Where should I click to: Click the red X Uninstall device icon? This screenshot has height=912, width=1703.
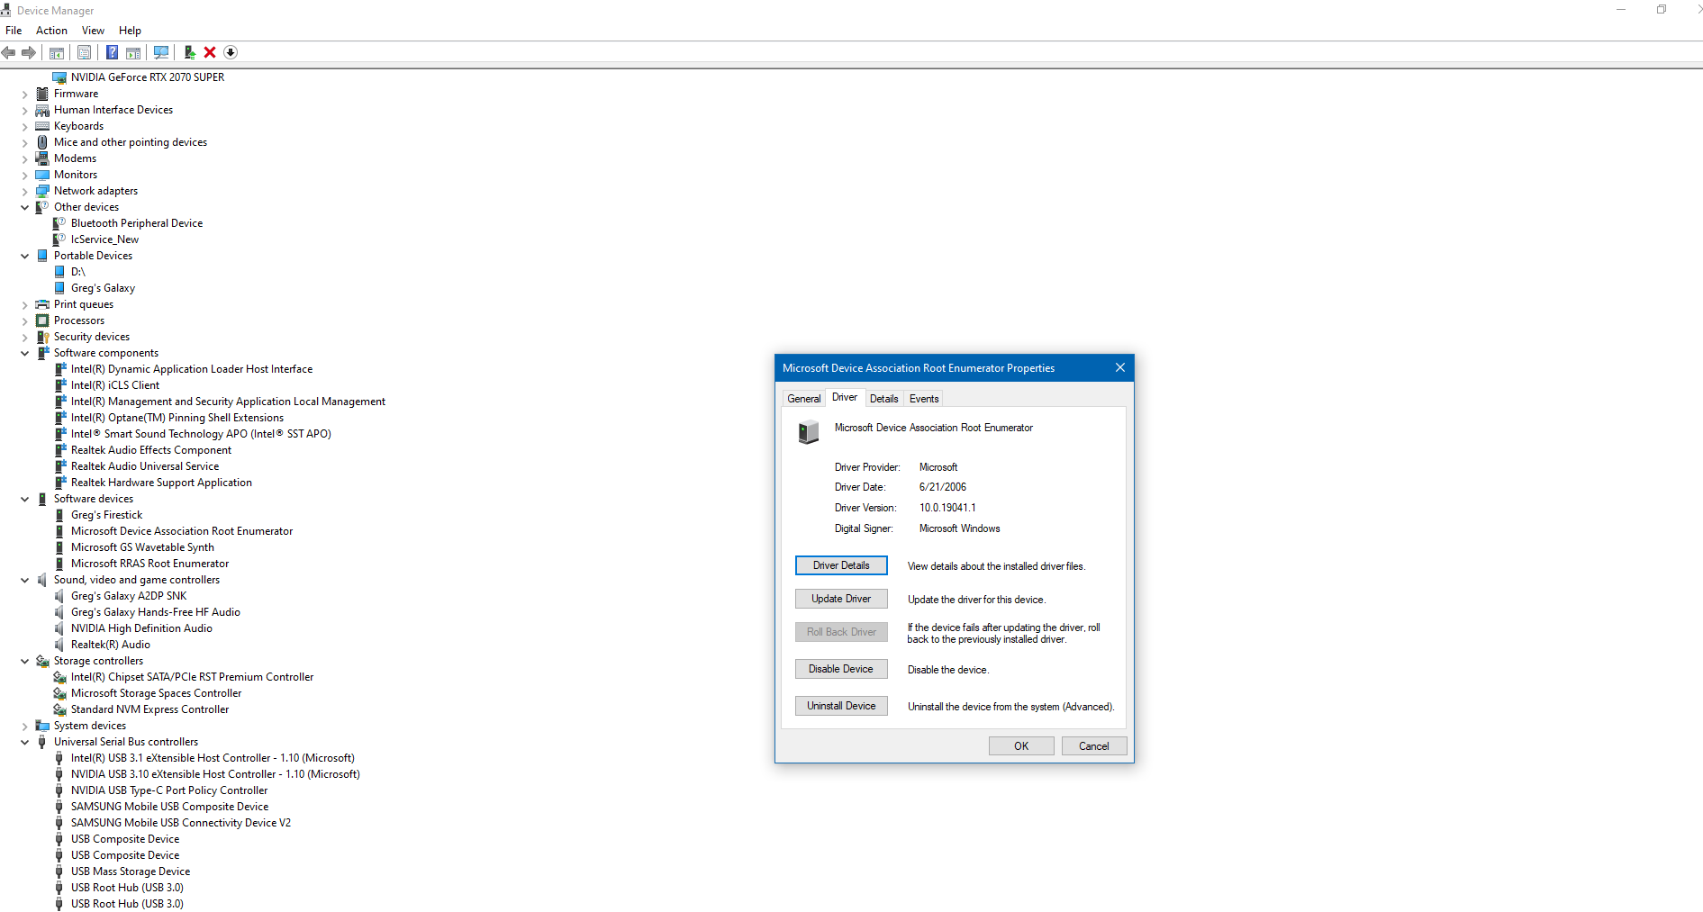[x=210, y=52]
